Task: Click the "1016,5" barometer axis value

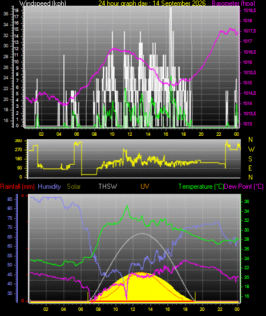Action: click(250, 52)
